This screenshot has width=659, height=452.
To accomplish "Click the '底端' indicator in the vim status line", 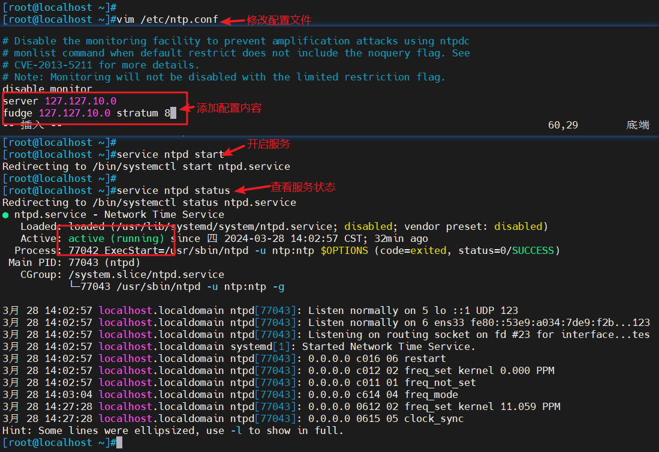I will pyautogui.click(x=637, y=125).
